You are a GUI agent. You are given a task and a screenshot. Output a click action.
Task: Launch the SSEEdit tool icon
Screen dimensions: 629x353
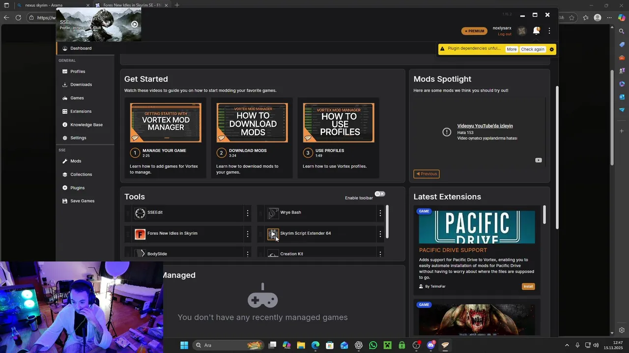140,213
